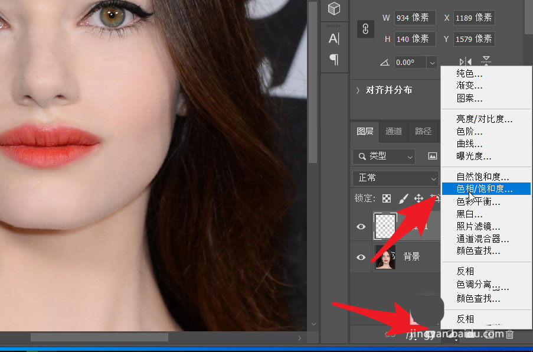Viewport: 533px width, 352px height.
Task: Click the delete layer trash icon
Action: click(510, 335)
